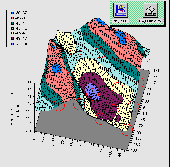170x167 pixels.
Task: Click the red circle on the lavender minimum
Action: (92, 94)
